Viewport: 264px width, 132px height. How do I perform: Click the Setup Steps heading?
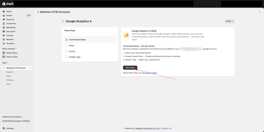[x=70, y=31]
